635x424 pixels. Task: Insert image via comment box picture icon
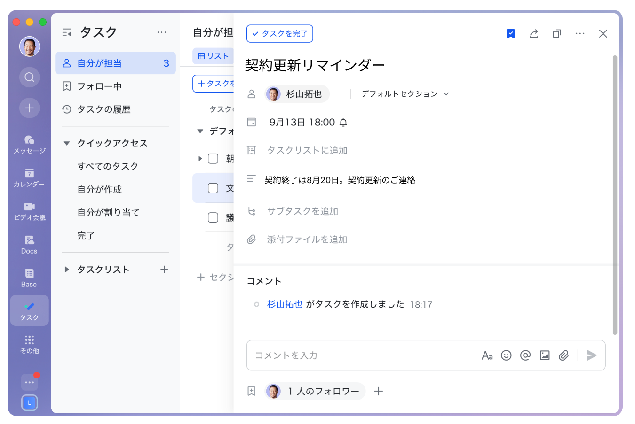point(545,355)
